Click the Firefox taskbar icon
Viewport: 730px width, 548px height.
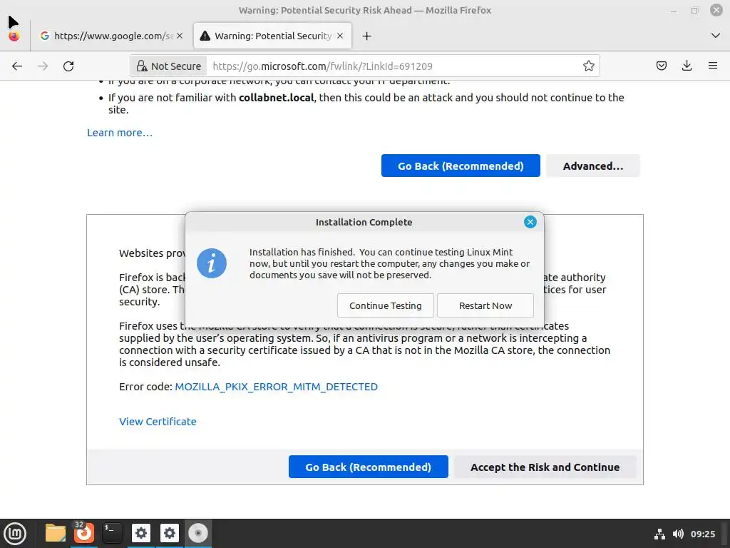tap(84, 533)
